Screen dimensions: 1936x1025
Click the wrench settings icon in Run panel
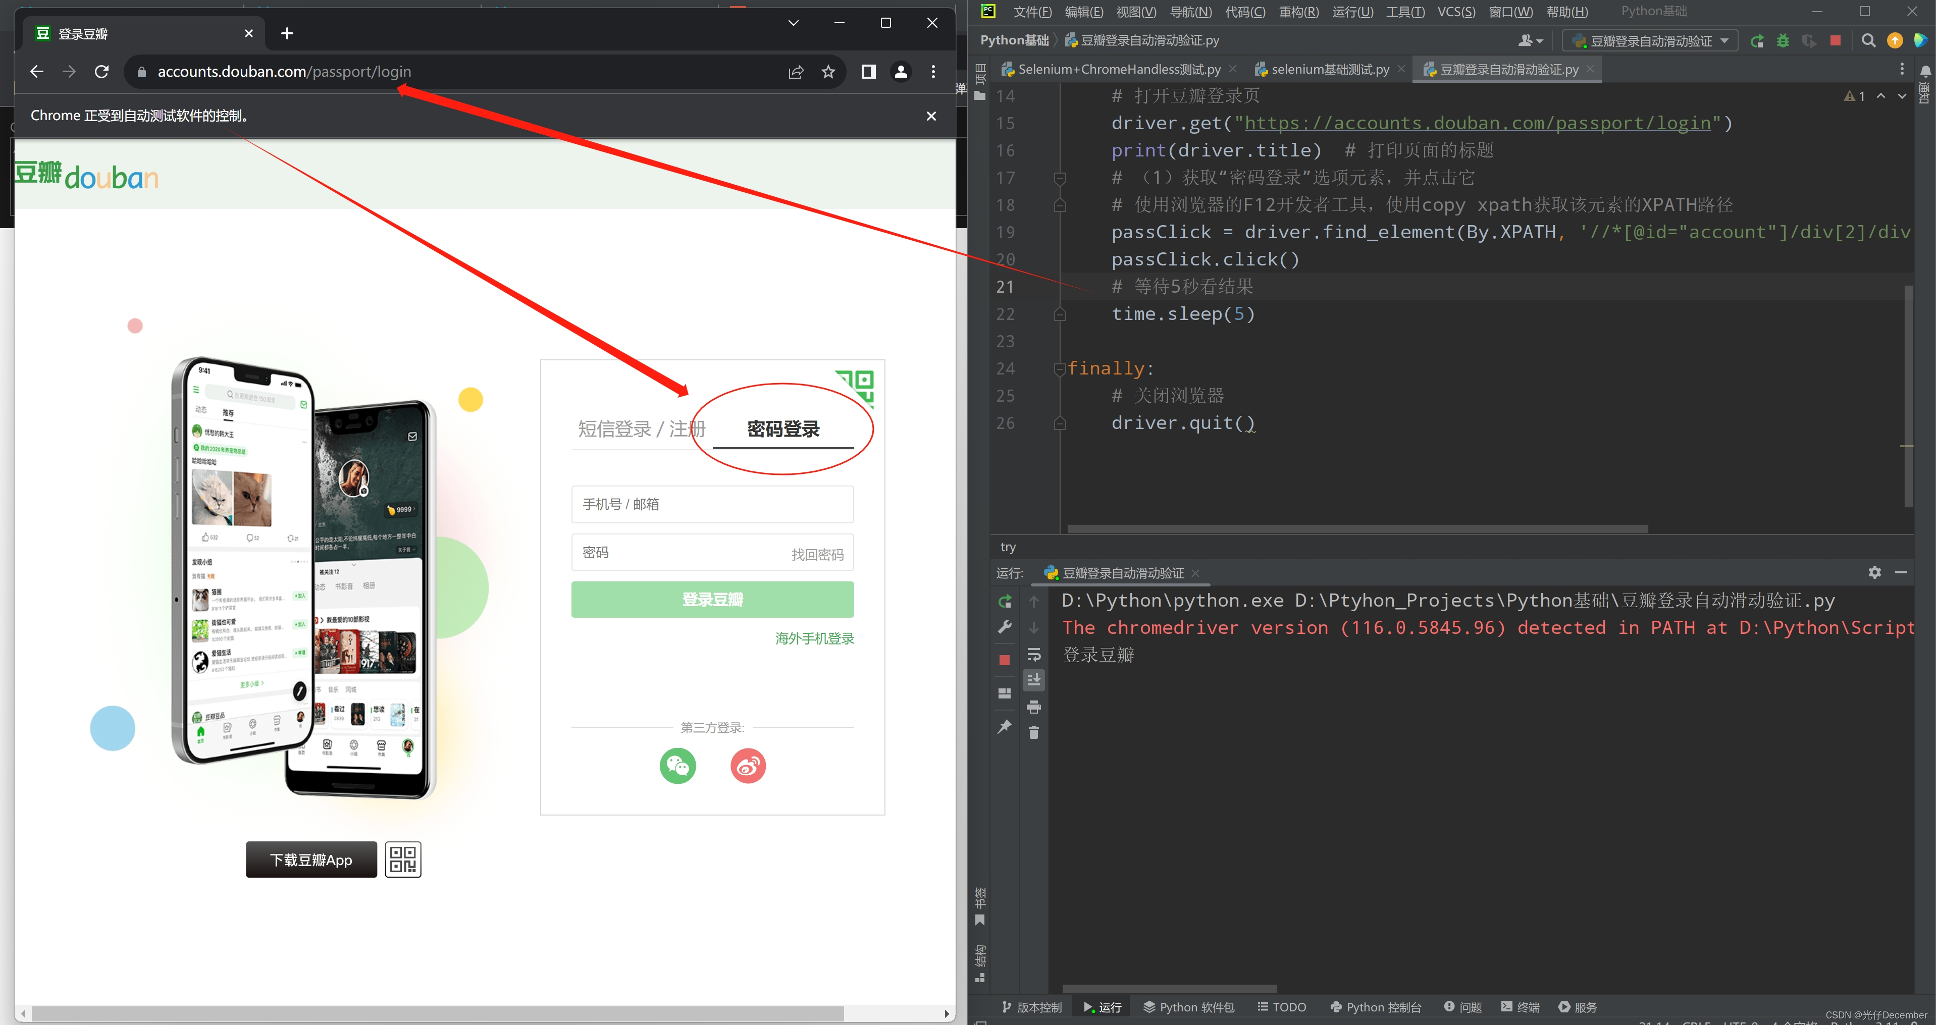(1005, 627)
